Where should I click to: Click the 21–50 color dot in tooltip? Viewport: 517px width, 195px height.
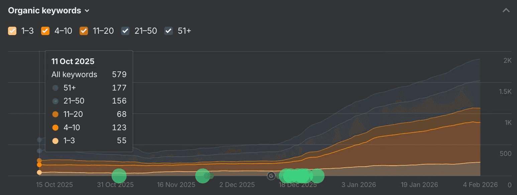(56, 101)
